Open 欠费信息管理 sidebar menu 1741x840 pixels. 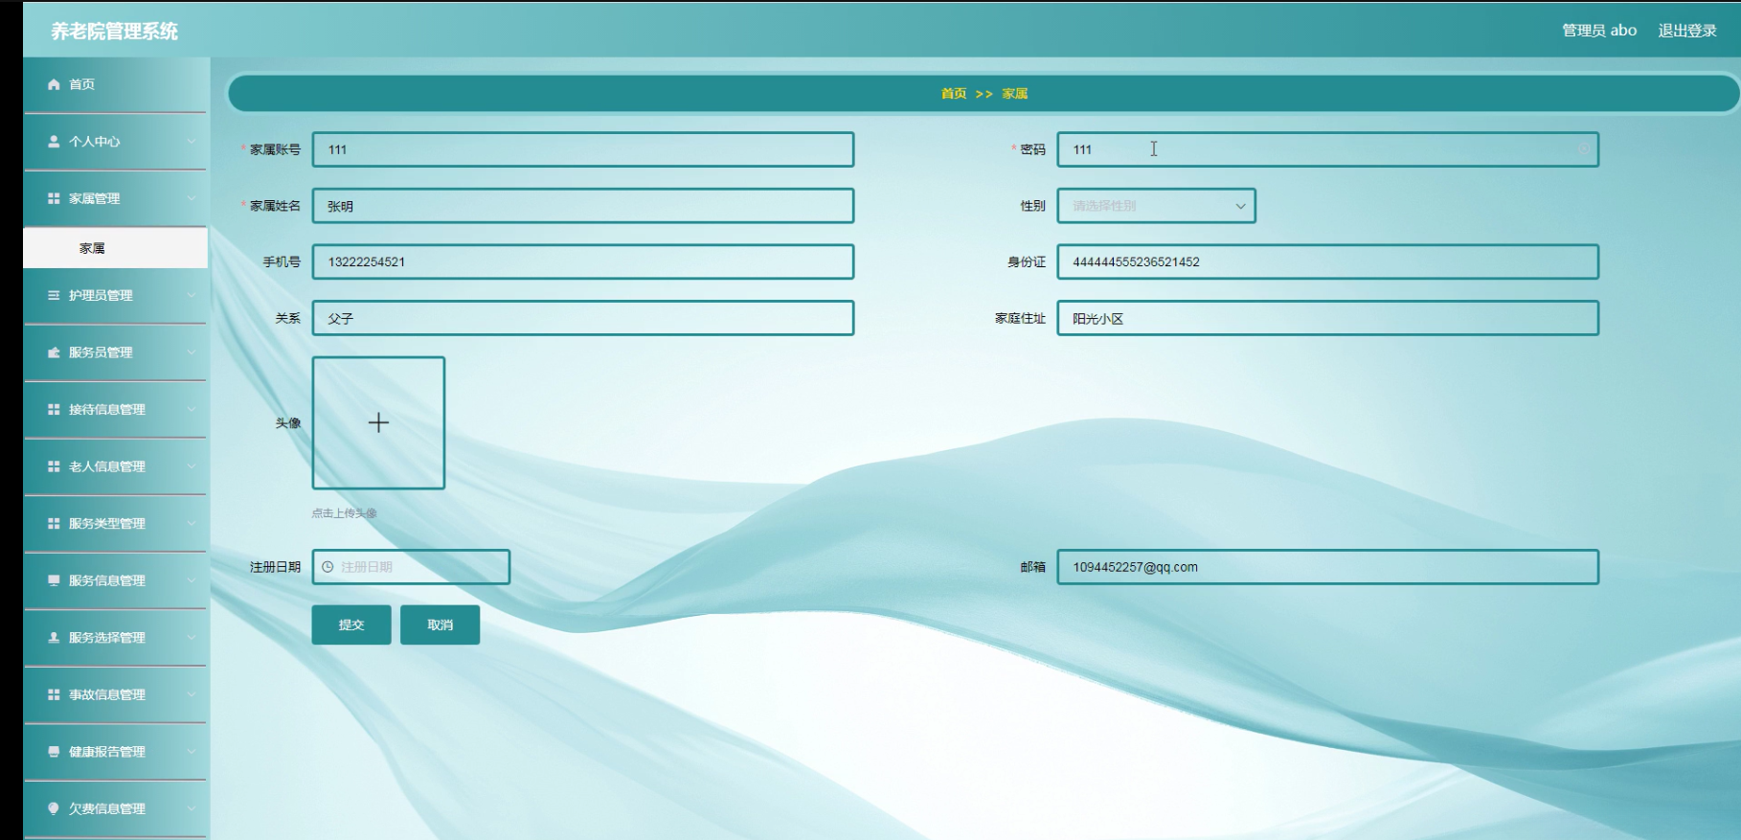tap(115, 808)
